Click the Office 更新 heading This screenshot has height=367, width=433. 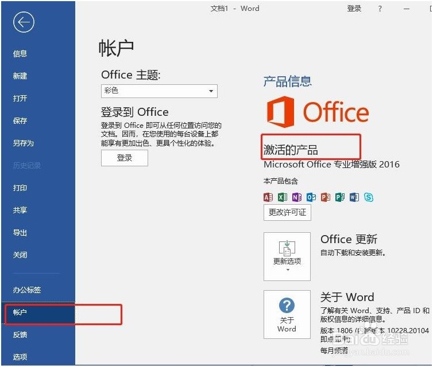(349, 239)
